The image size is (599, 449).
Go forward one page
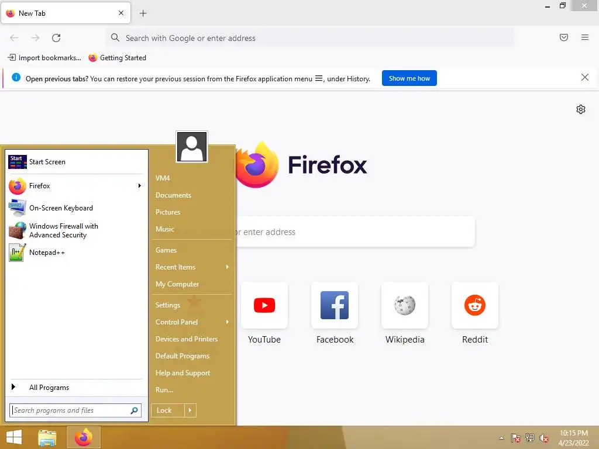35,38
